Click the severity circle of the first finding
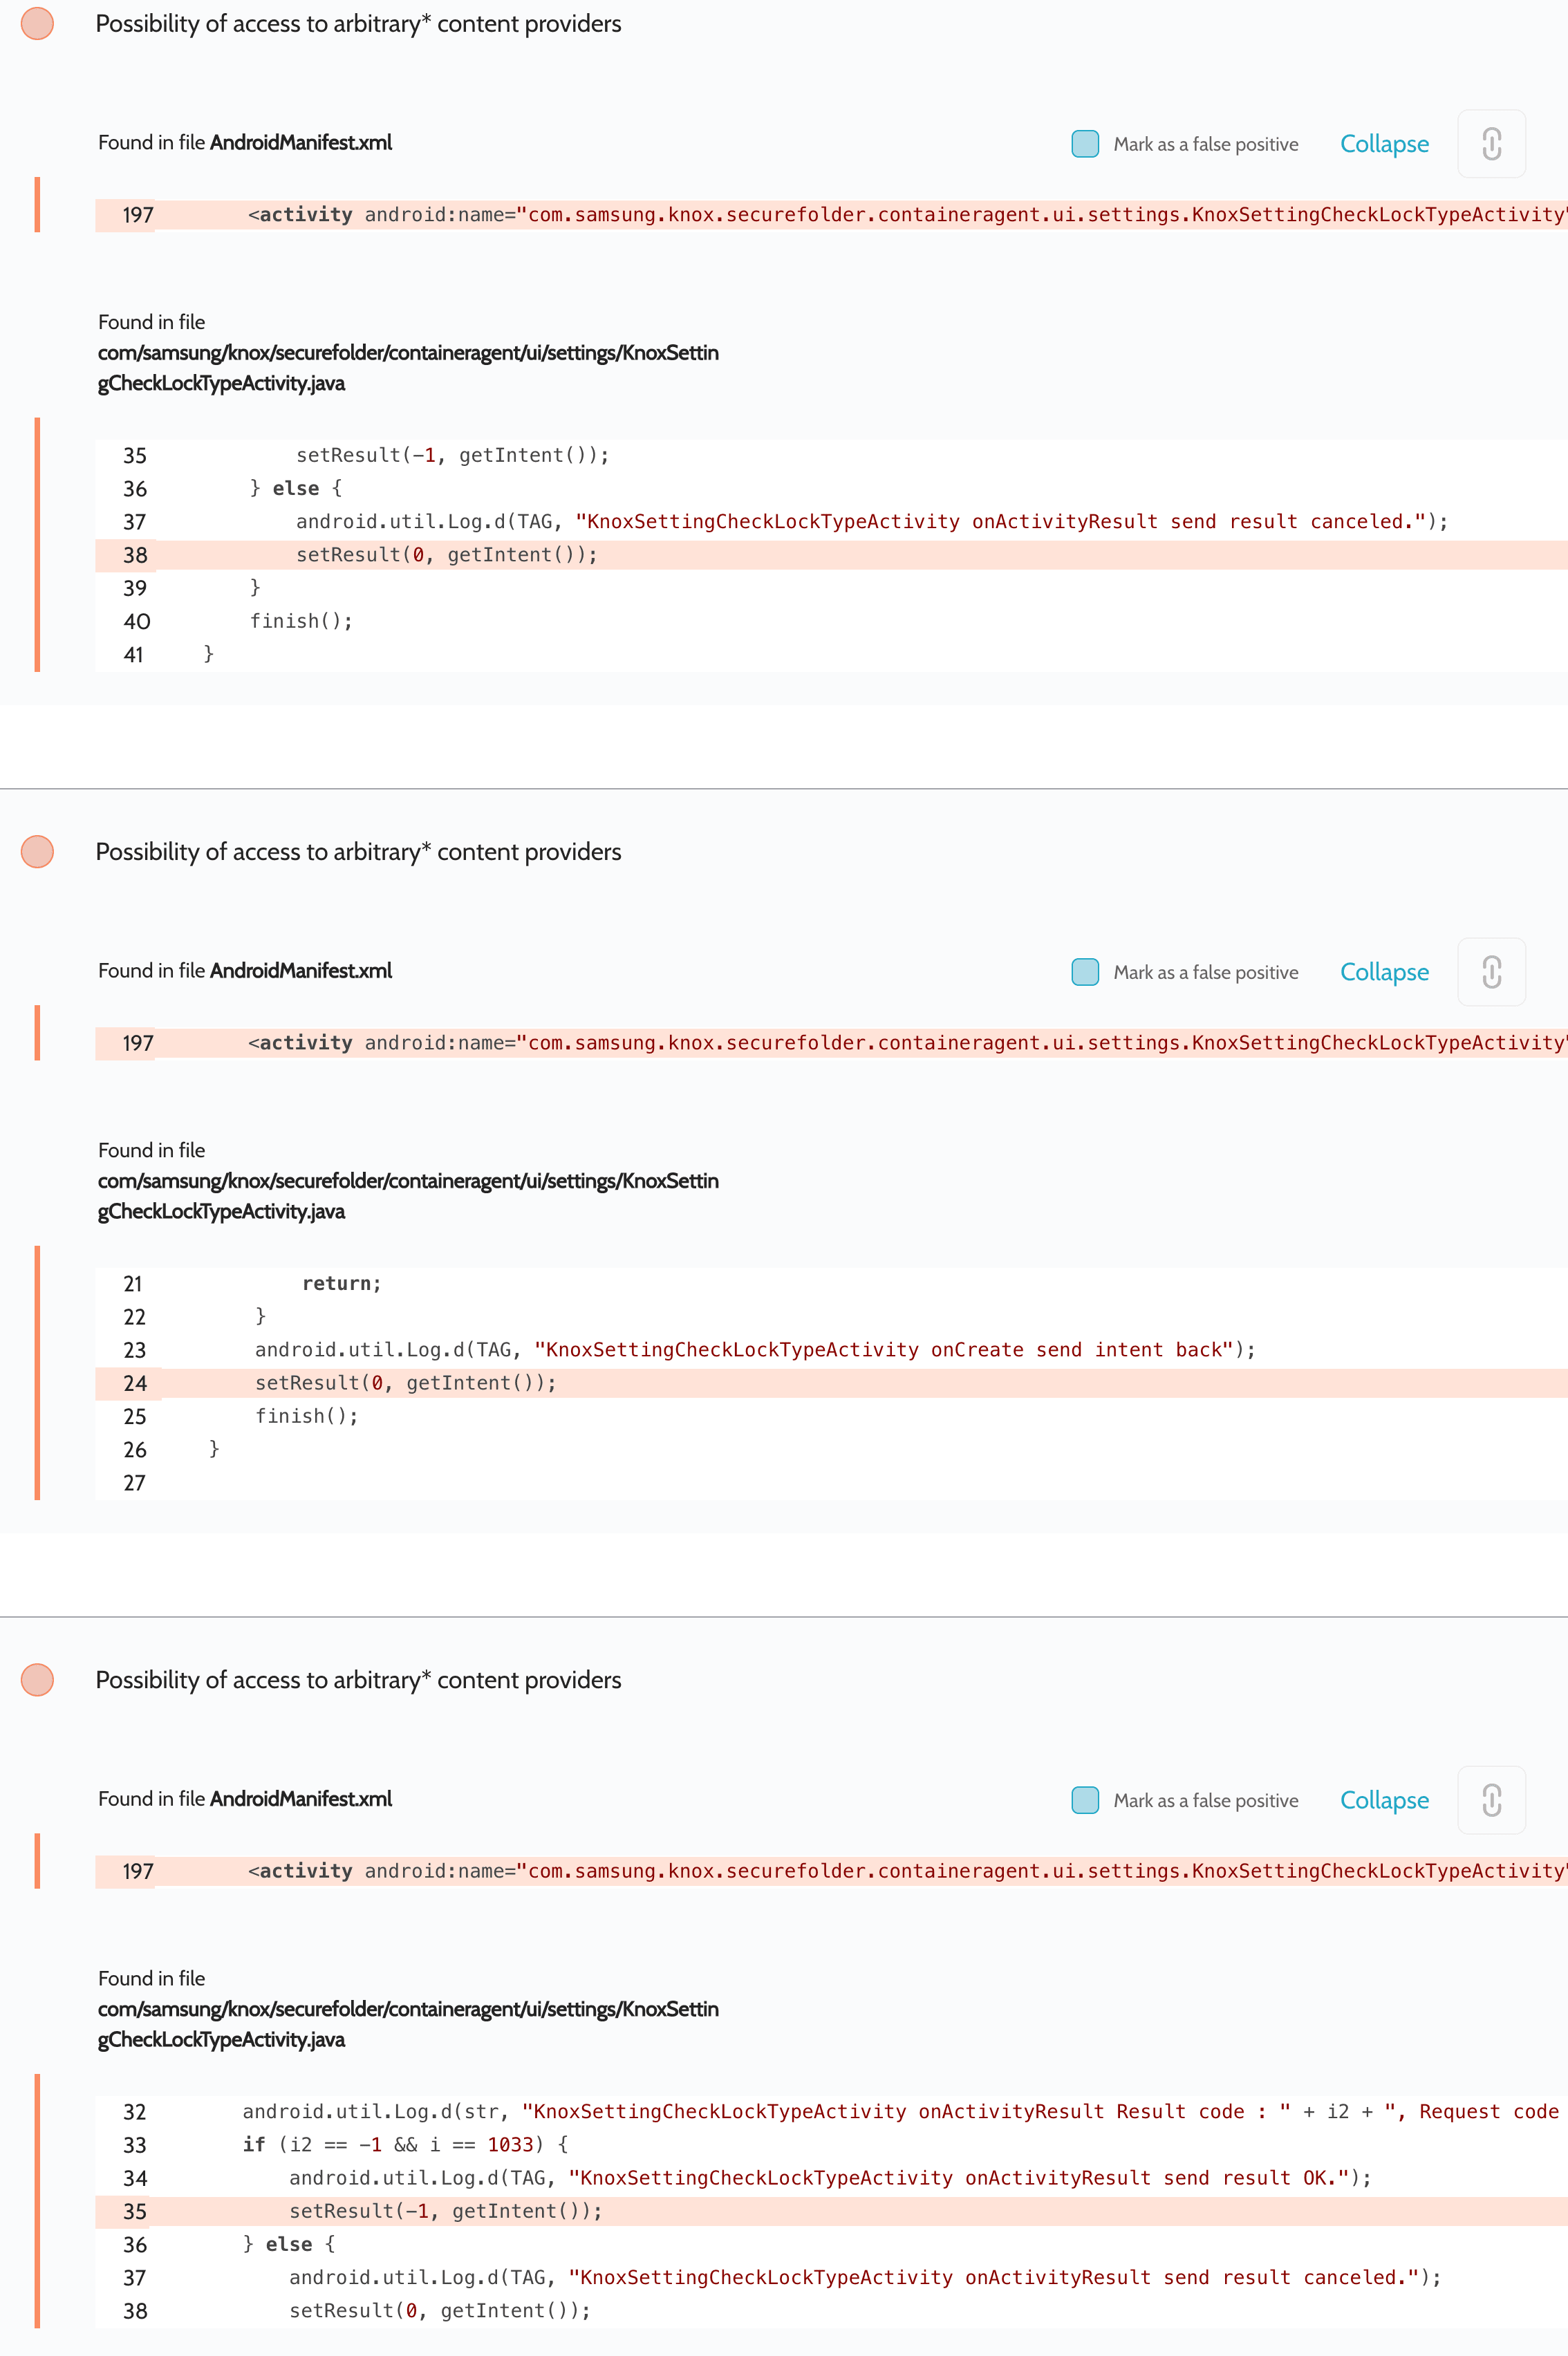 pyautogui.click(x=37, y=24)
